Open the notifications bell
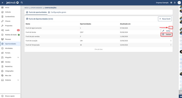This screenshot has height=98, width=182. click(x=175, y=2)
